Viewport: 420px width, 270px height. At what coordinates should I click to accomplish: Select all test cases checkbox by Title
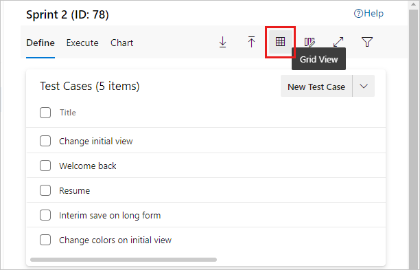45,113
